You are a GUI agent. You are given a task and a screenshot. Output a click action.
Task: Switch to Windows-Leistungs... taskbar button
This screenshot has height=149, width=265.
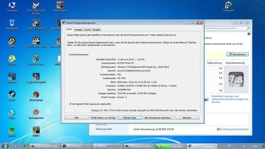point(170,146)
